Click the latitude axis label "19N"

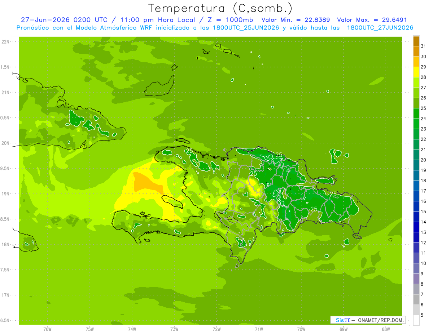[6, 193]
